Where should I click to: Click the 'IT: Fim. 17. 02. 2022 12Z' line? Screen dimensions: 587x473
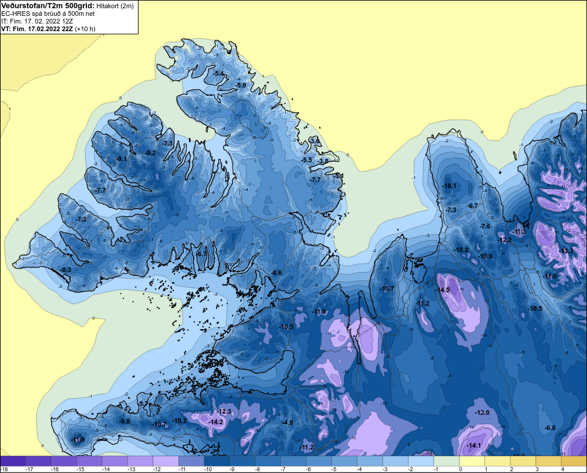[37, 21]
